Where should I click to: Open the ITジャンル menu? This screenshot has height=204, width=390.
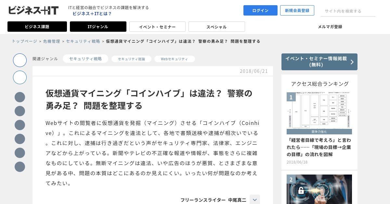pyautogui.click(x=98, y=27)
